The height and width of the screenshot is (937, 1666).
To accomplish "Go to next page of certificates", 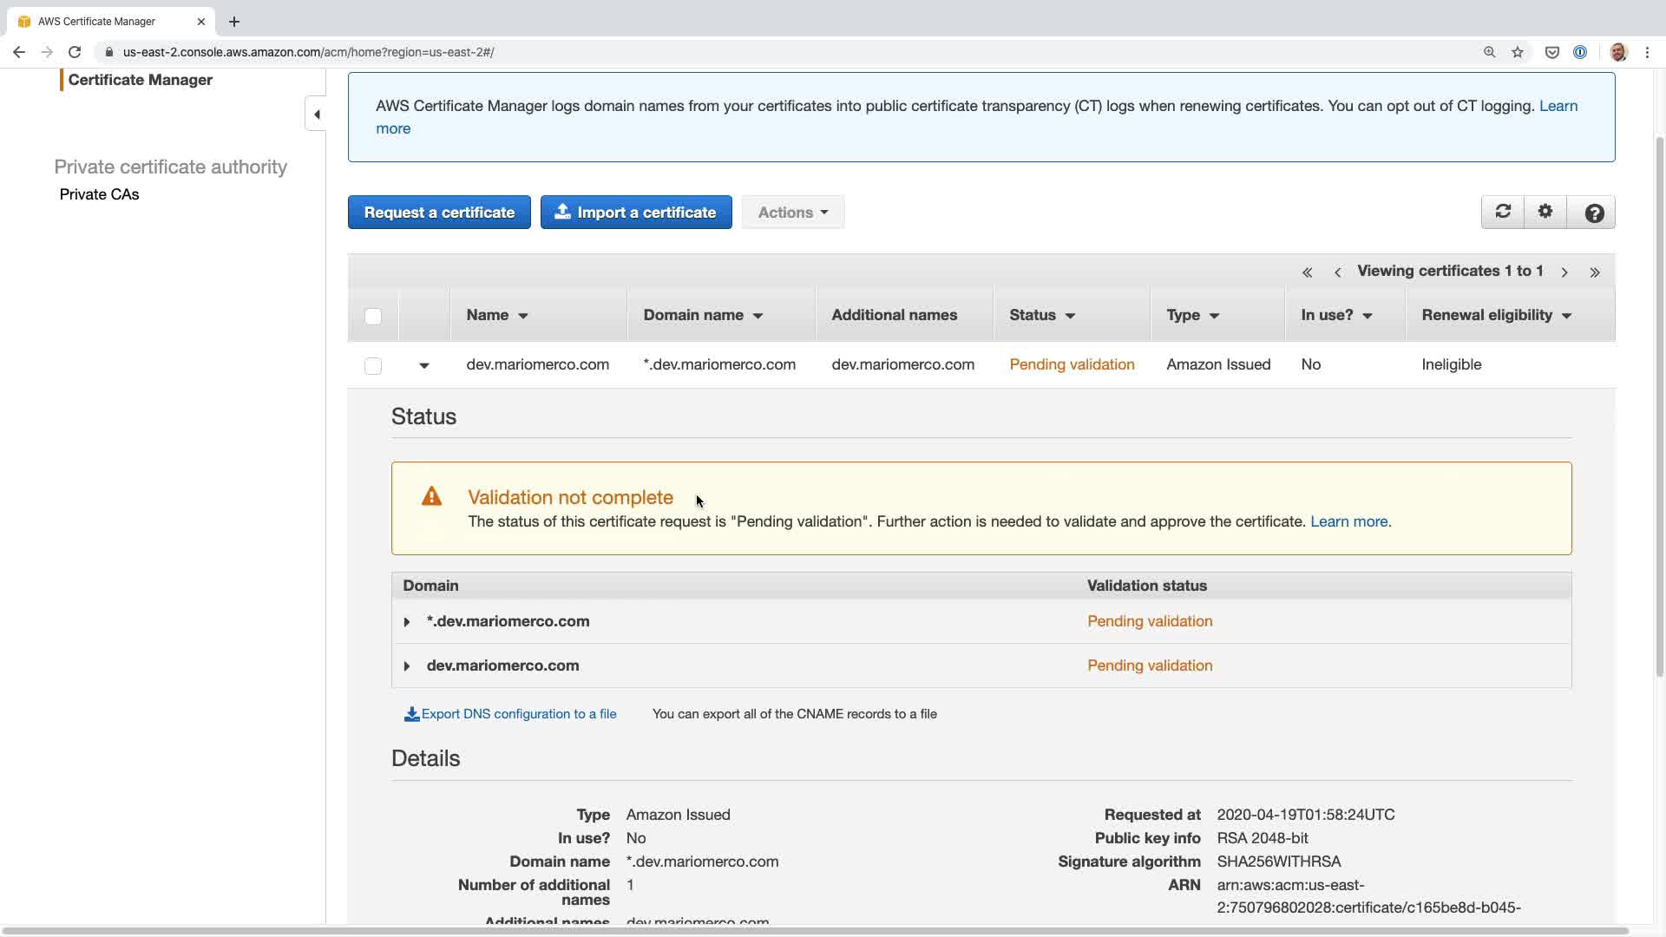I will (1564, 272).
